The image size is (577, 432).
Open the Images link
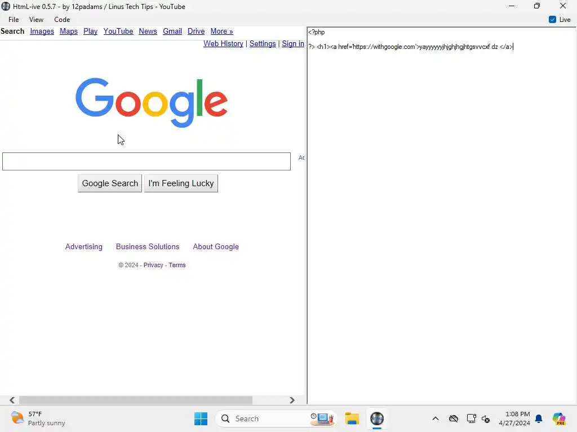tap(42, 31)
